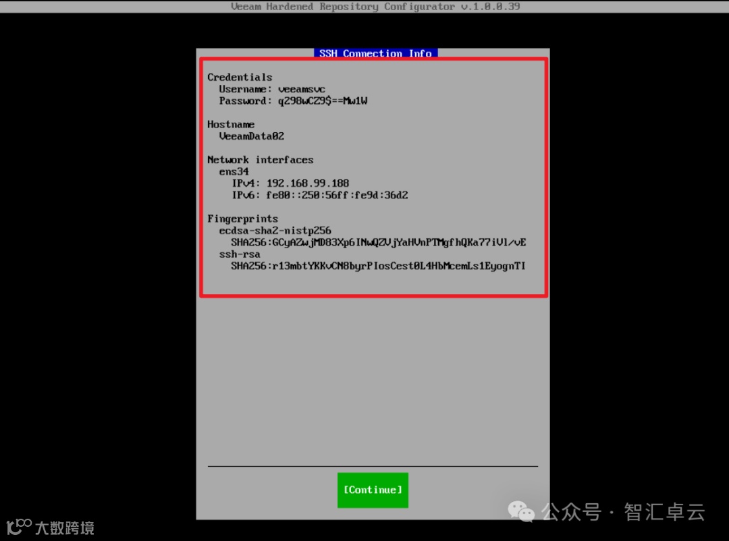Viewport: 729px width, 541px height.
Task: Select the VeeamData02 hostname value
Action: (252, 136)
